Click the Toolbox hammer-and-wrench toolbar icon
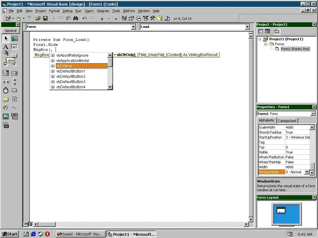Screen dimensions: 318x238 point(153,19)
